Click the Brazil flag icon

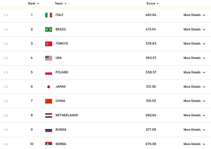(x=49, y=29)
